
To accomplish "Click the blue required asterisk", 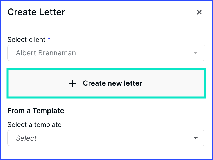I will [x=49, y=39].
